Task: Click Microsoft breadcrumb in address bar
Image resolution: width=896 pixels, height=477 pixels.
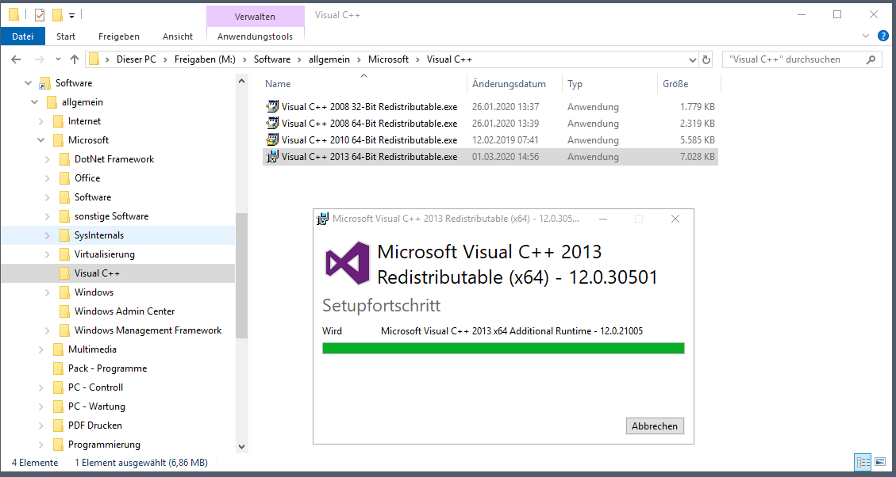Action: coord(389,59)
